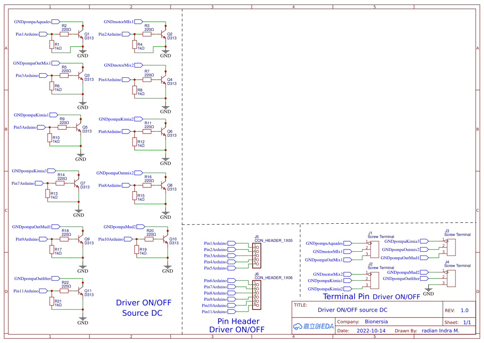484x343 pixels.
Task: Select GND ground symbol below Q11
Action: [82, 319]
